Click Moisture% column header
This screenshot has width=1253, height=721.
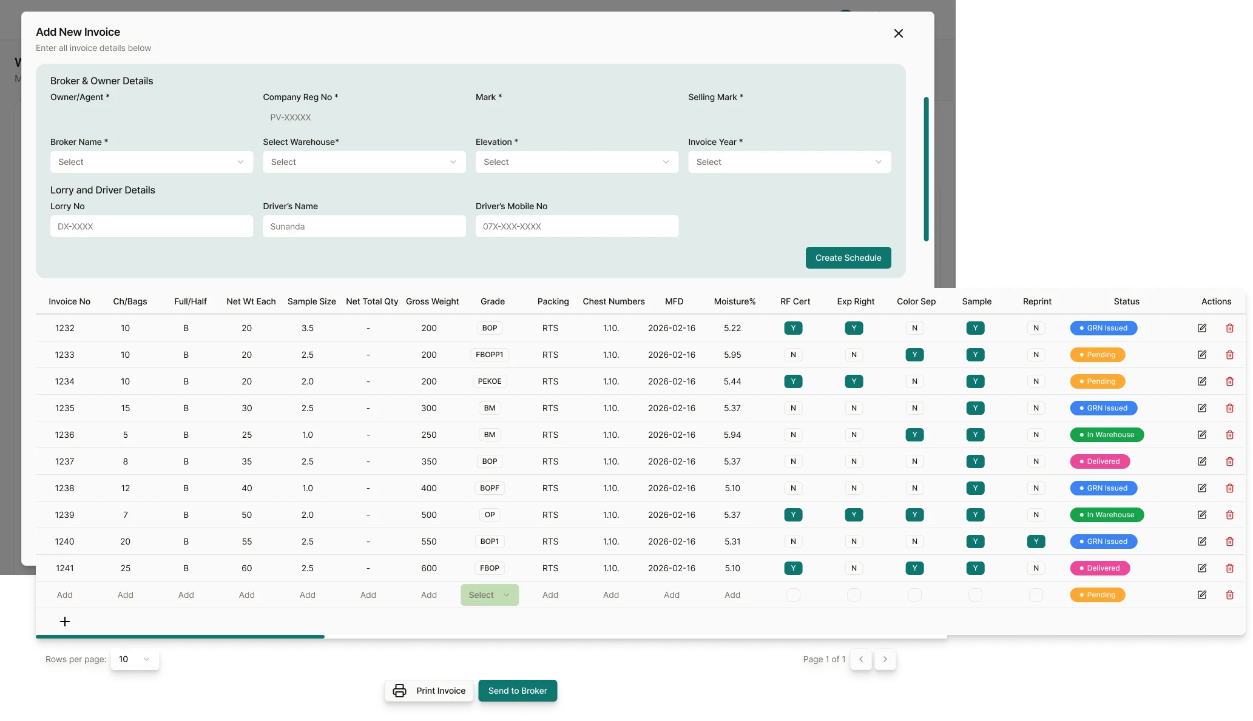pyautogui.click(x=735, y=301)
